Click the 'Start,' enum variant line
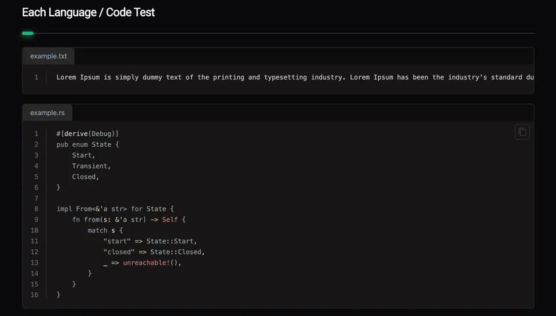 [83, 155]
